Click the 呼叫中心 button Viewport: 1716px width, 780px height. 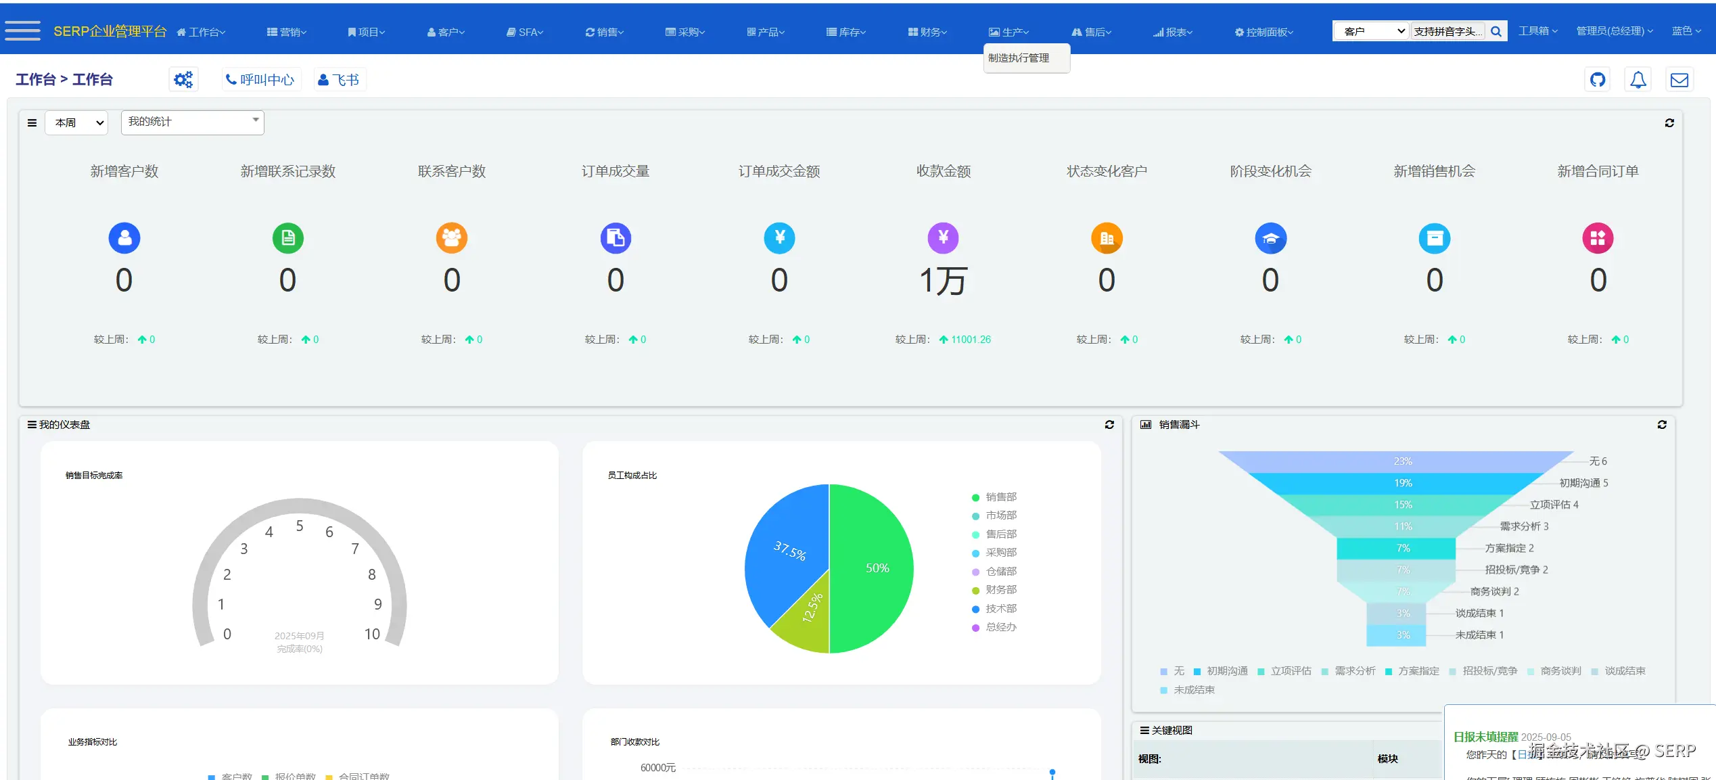click(x=260, y=80)
